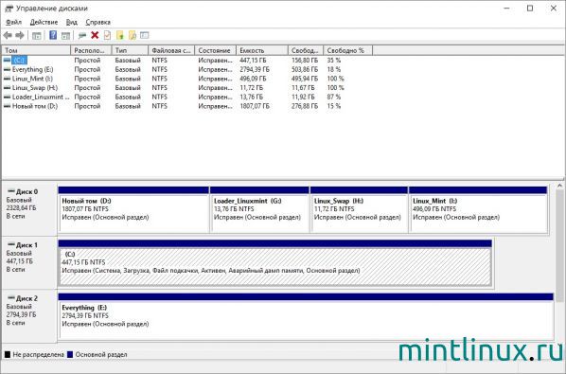Click the blue Основной раздел legend swatch
Image resolution: width=566 pixels, height=374 pixels.
pos(70,354)
